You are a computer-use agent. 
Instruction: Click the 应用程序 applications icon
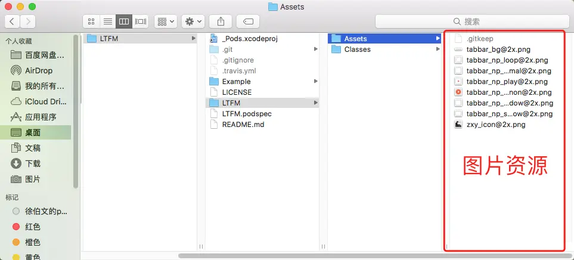coord(15,117)
